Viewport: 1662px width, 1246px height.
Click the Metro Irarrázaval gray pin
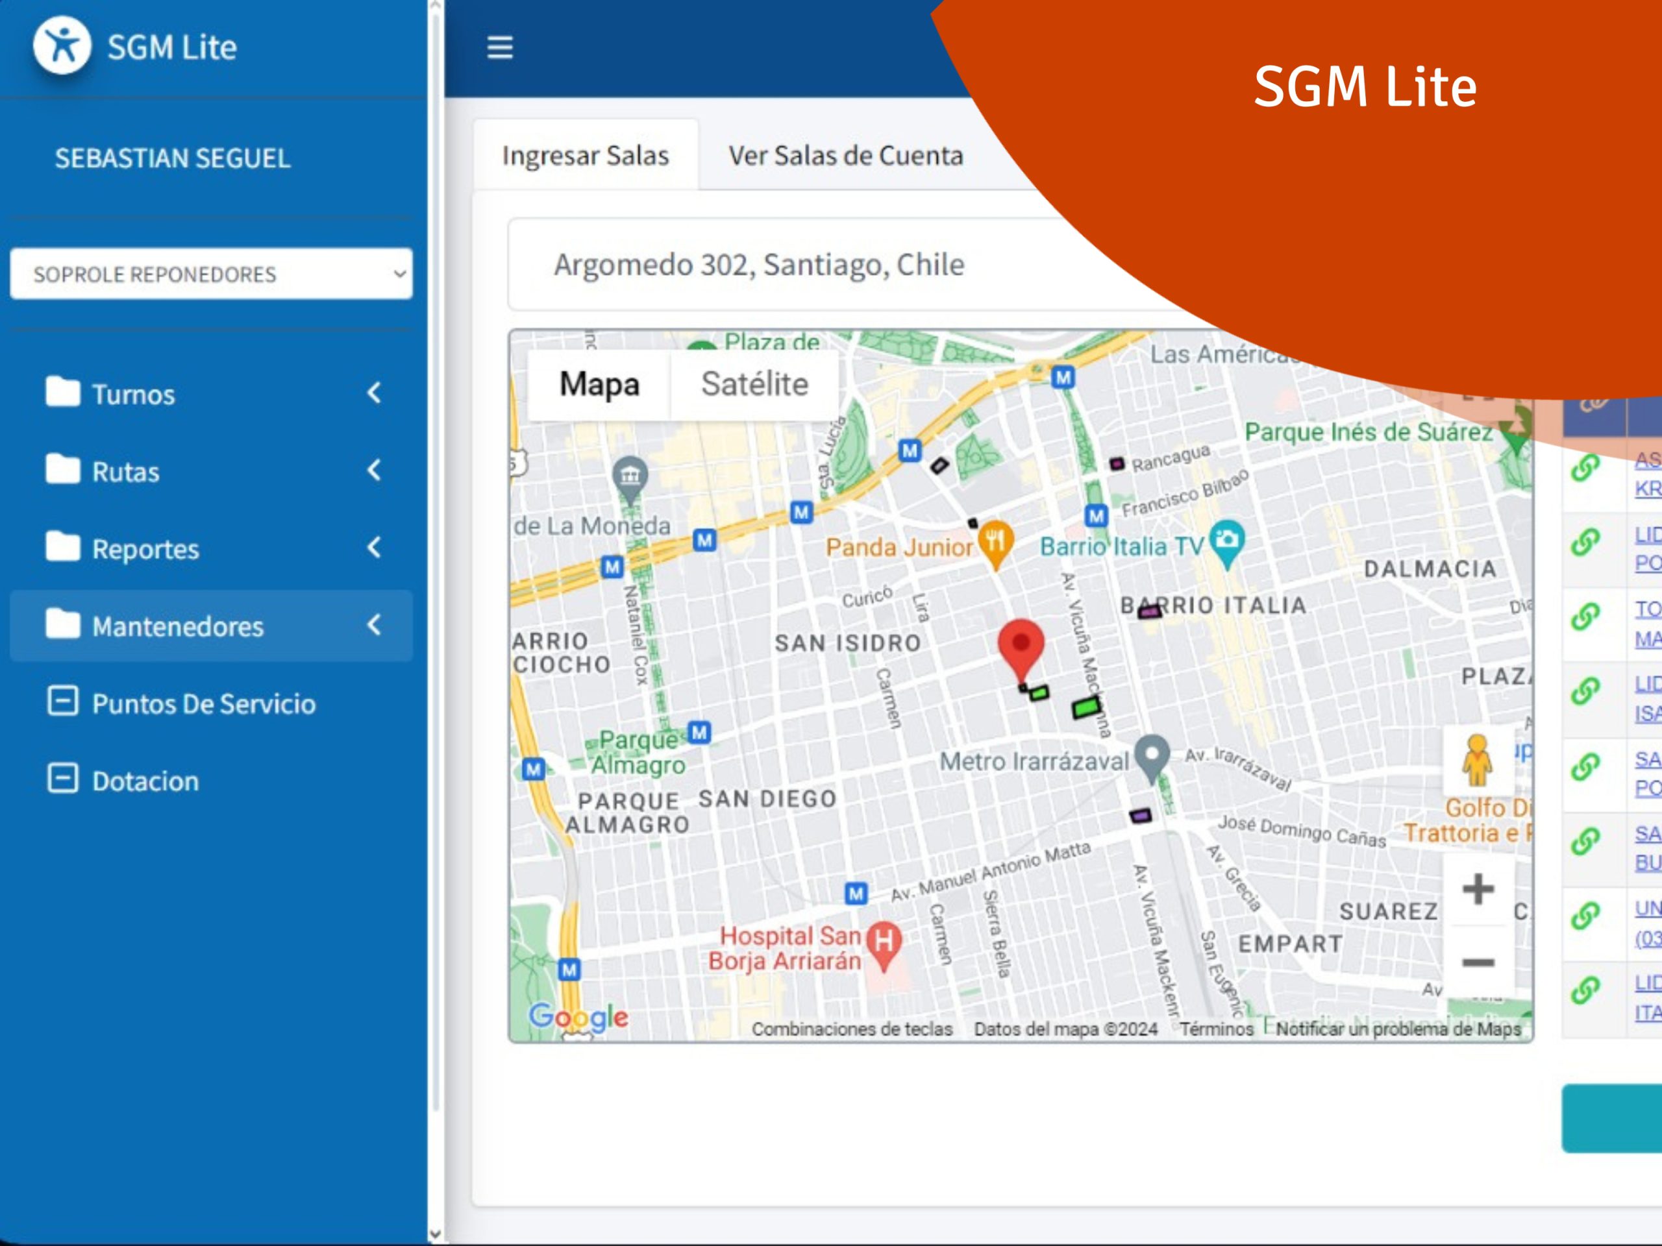pyautogui.click(x=1151, y=758)
